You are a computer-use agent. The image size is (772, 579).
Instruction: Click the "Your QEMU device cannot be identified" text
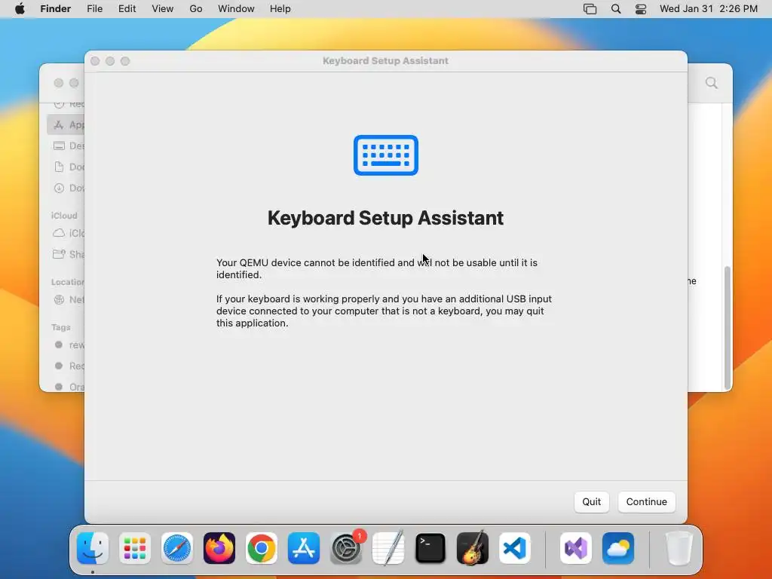377,268
